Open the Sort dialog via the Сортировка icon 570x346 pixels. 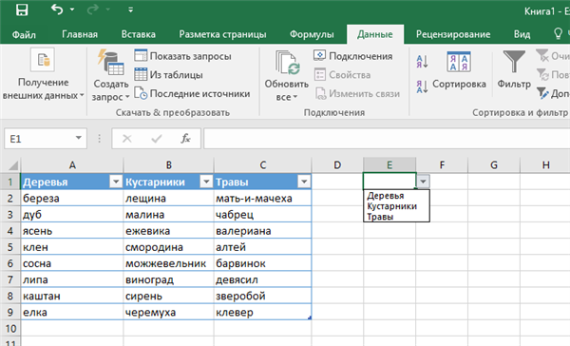pyautogui.click(x=459, y=62)
